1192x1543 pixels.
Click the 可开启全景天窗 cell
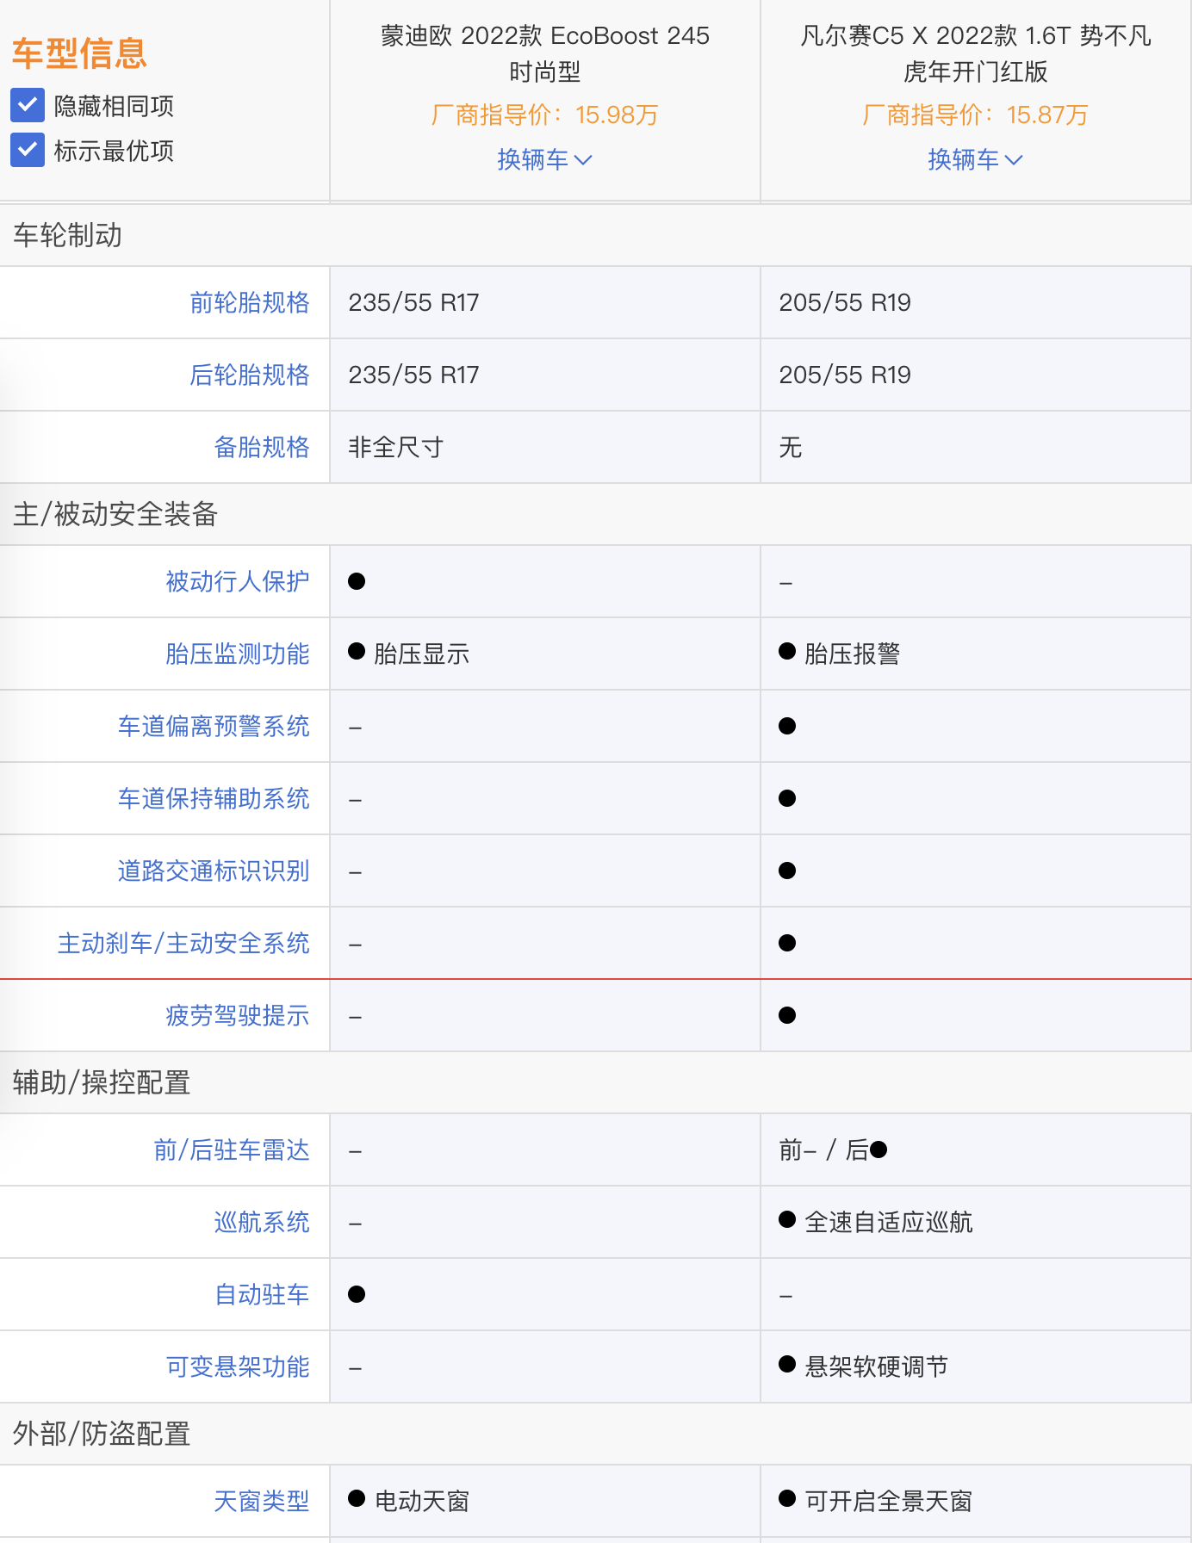976,1501
